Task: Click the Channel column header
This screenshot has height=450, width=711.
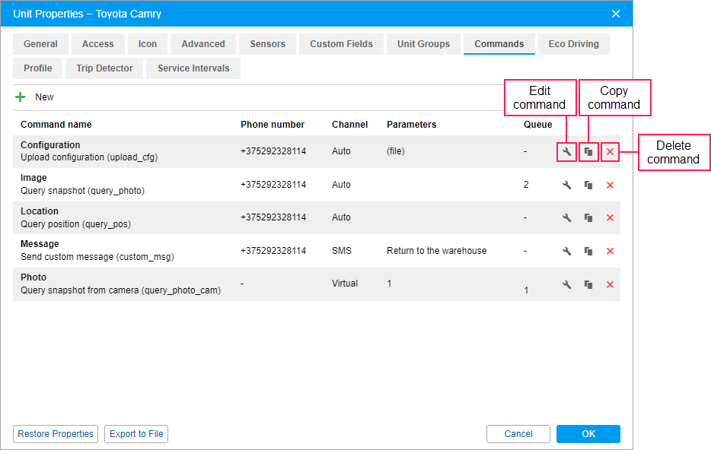Action: click(x=349, y=125)
